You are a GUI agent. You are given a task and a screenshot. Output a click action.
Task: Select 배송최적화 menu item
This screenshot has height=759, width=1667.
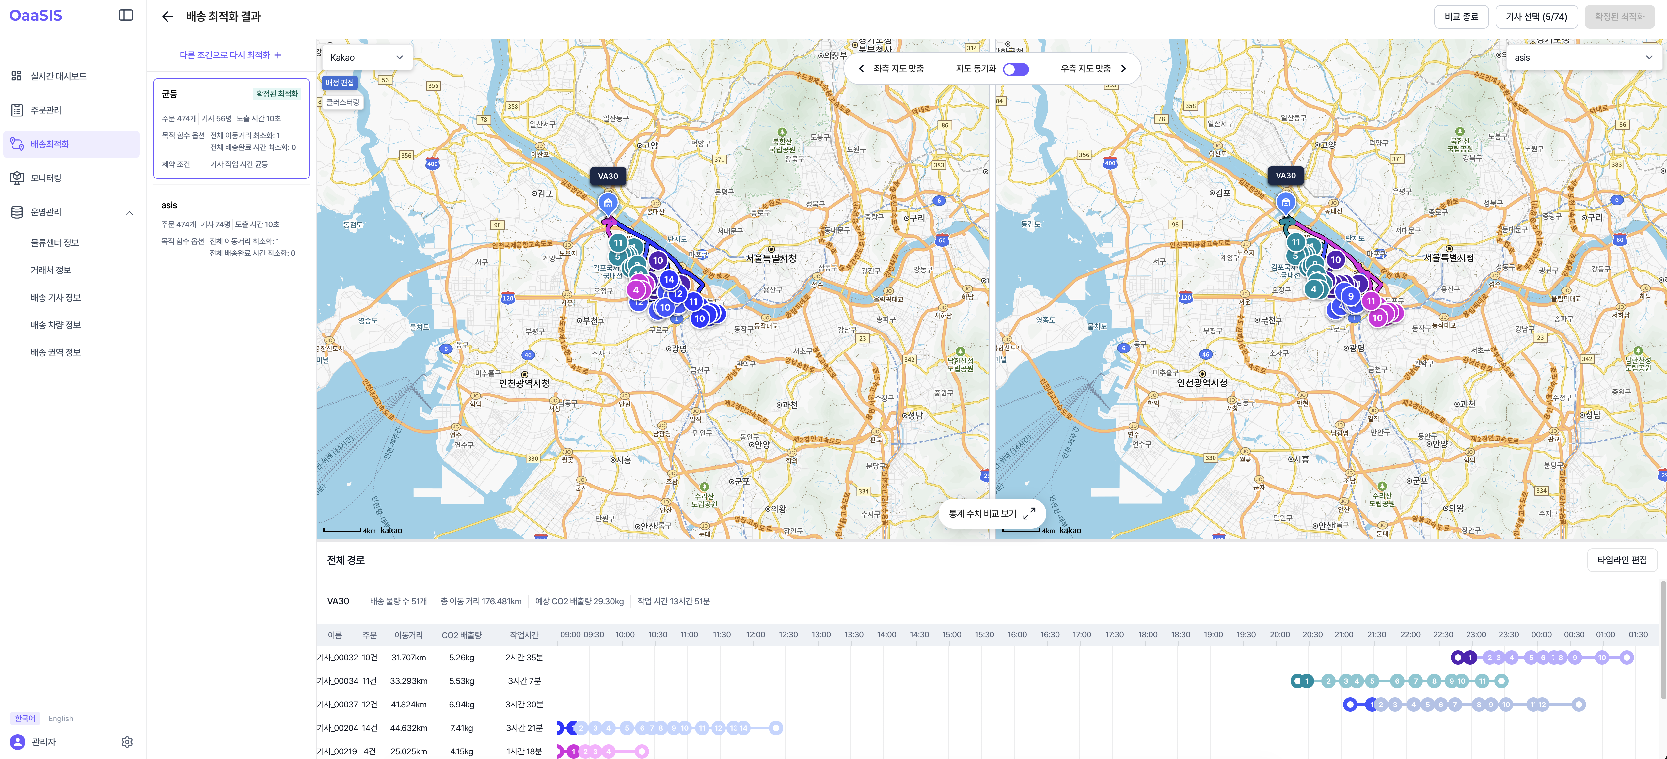pyautogui.click(x=71, y=144)
